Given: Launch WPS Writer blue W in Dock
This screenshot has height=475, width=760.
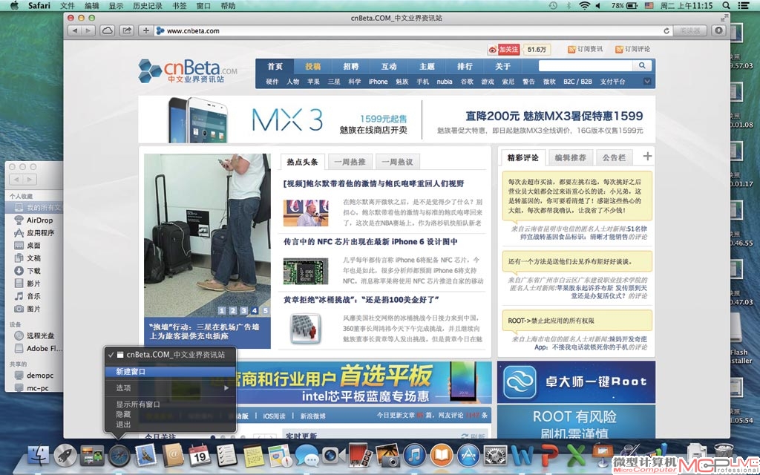Looking at the screenshot, I should coord(522,456).
